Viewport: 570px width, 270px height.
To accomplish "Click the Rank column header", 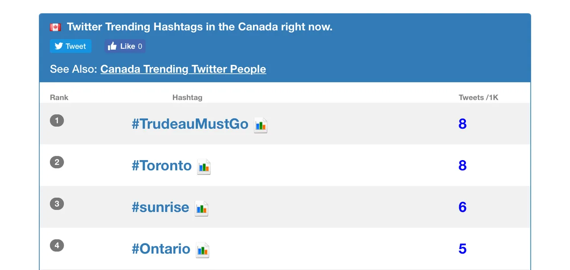I will (x=59, y=97).
